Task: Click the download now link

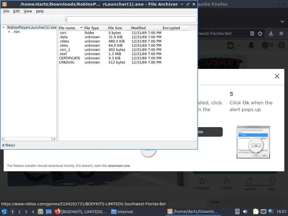Action: pyautogui.click(x=119, y=166)
